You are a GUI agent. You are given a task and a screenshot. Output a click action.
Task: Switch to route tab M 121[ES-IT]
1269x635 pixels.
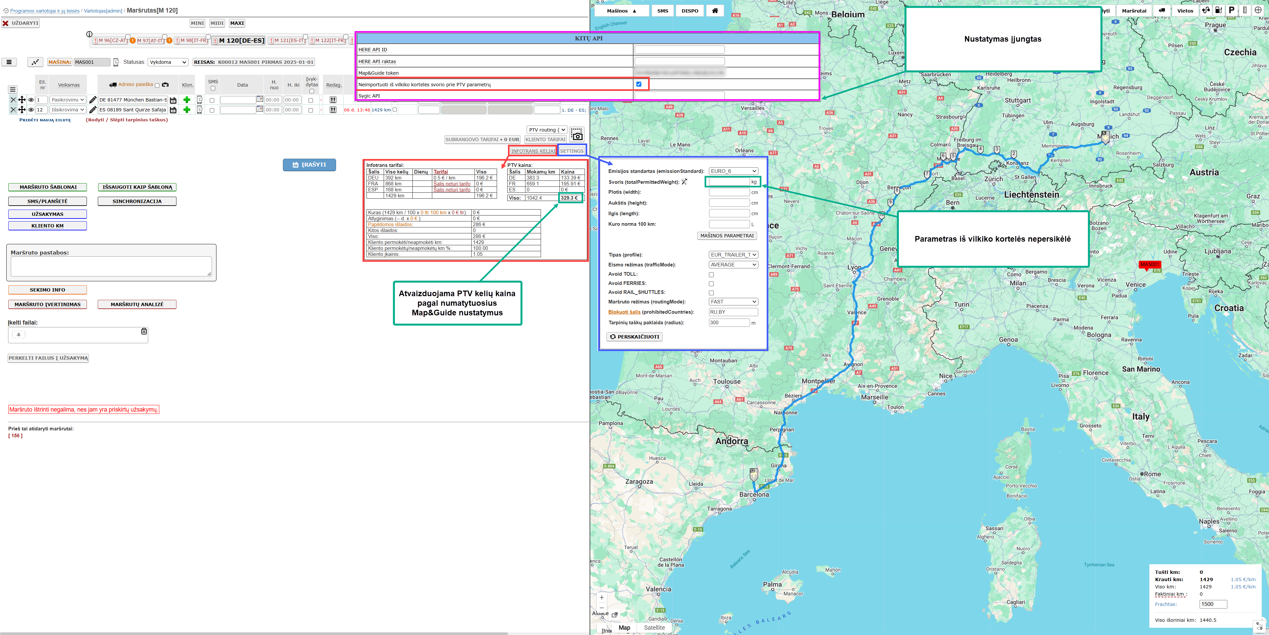click(x=287, y=40)
